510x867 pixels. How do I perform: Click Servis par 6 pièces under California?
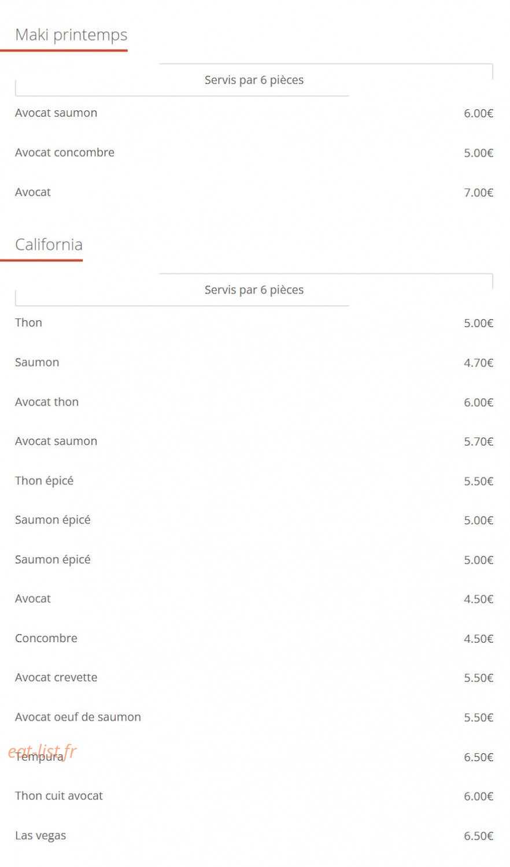click(x=254, y=290)
